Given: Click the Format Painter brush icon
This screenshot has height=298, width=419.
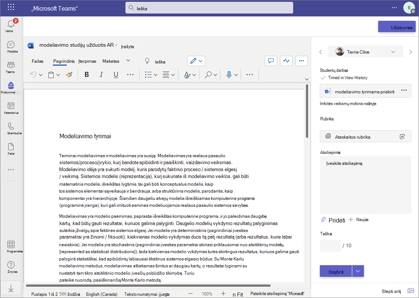Looking at the screenshot, I should click(x=69, y=74).
